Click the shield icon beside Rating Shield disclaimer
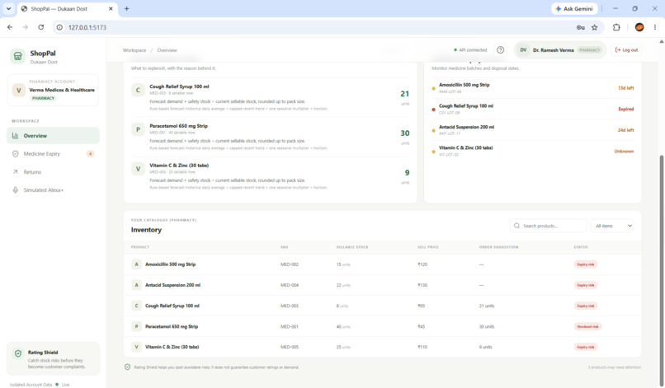 (127, 367)
